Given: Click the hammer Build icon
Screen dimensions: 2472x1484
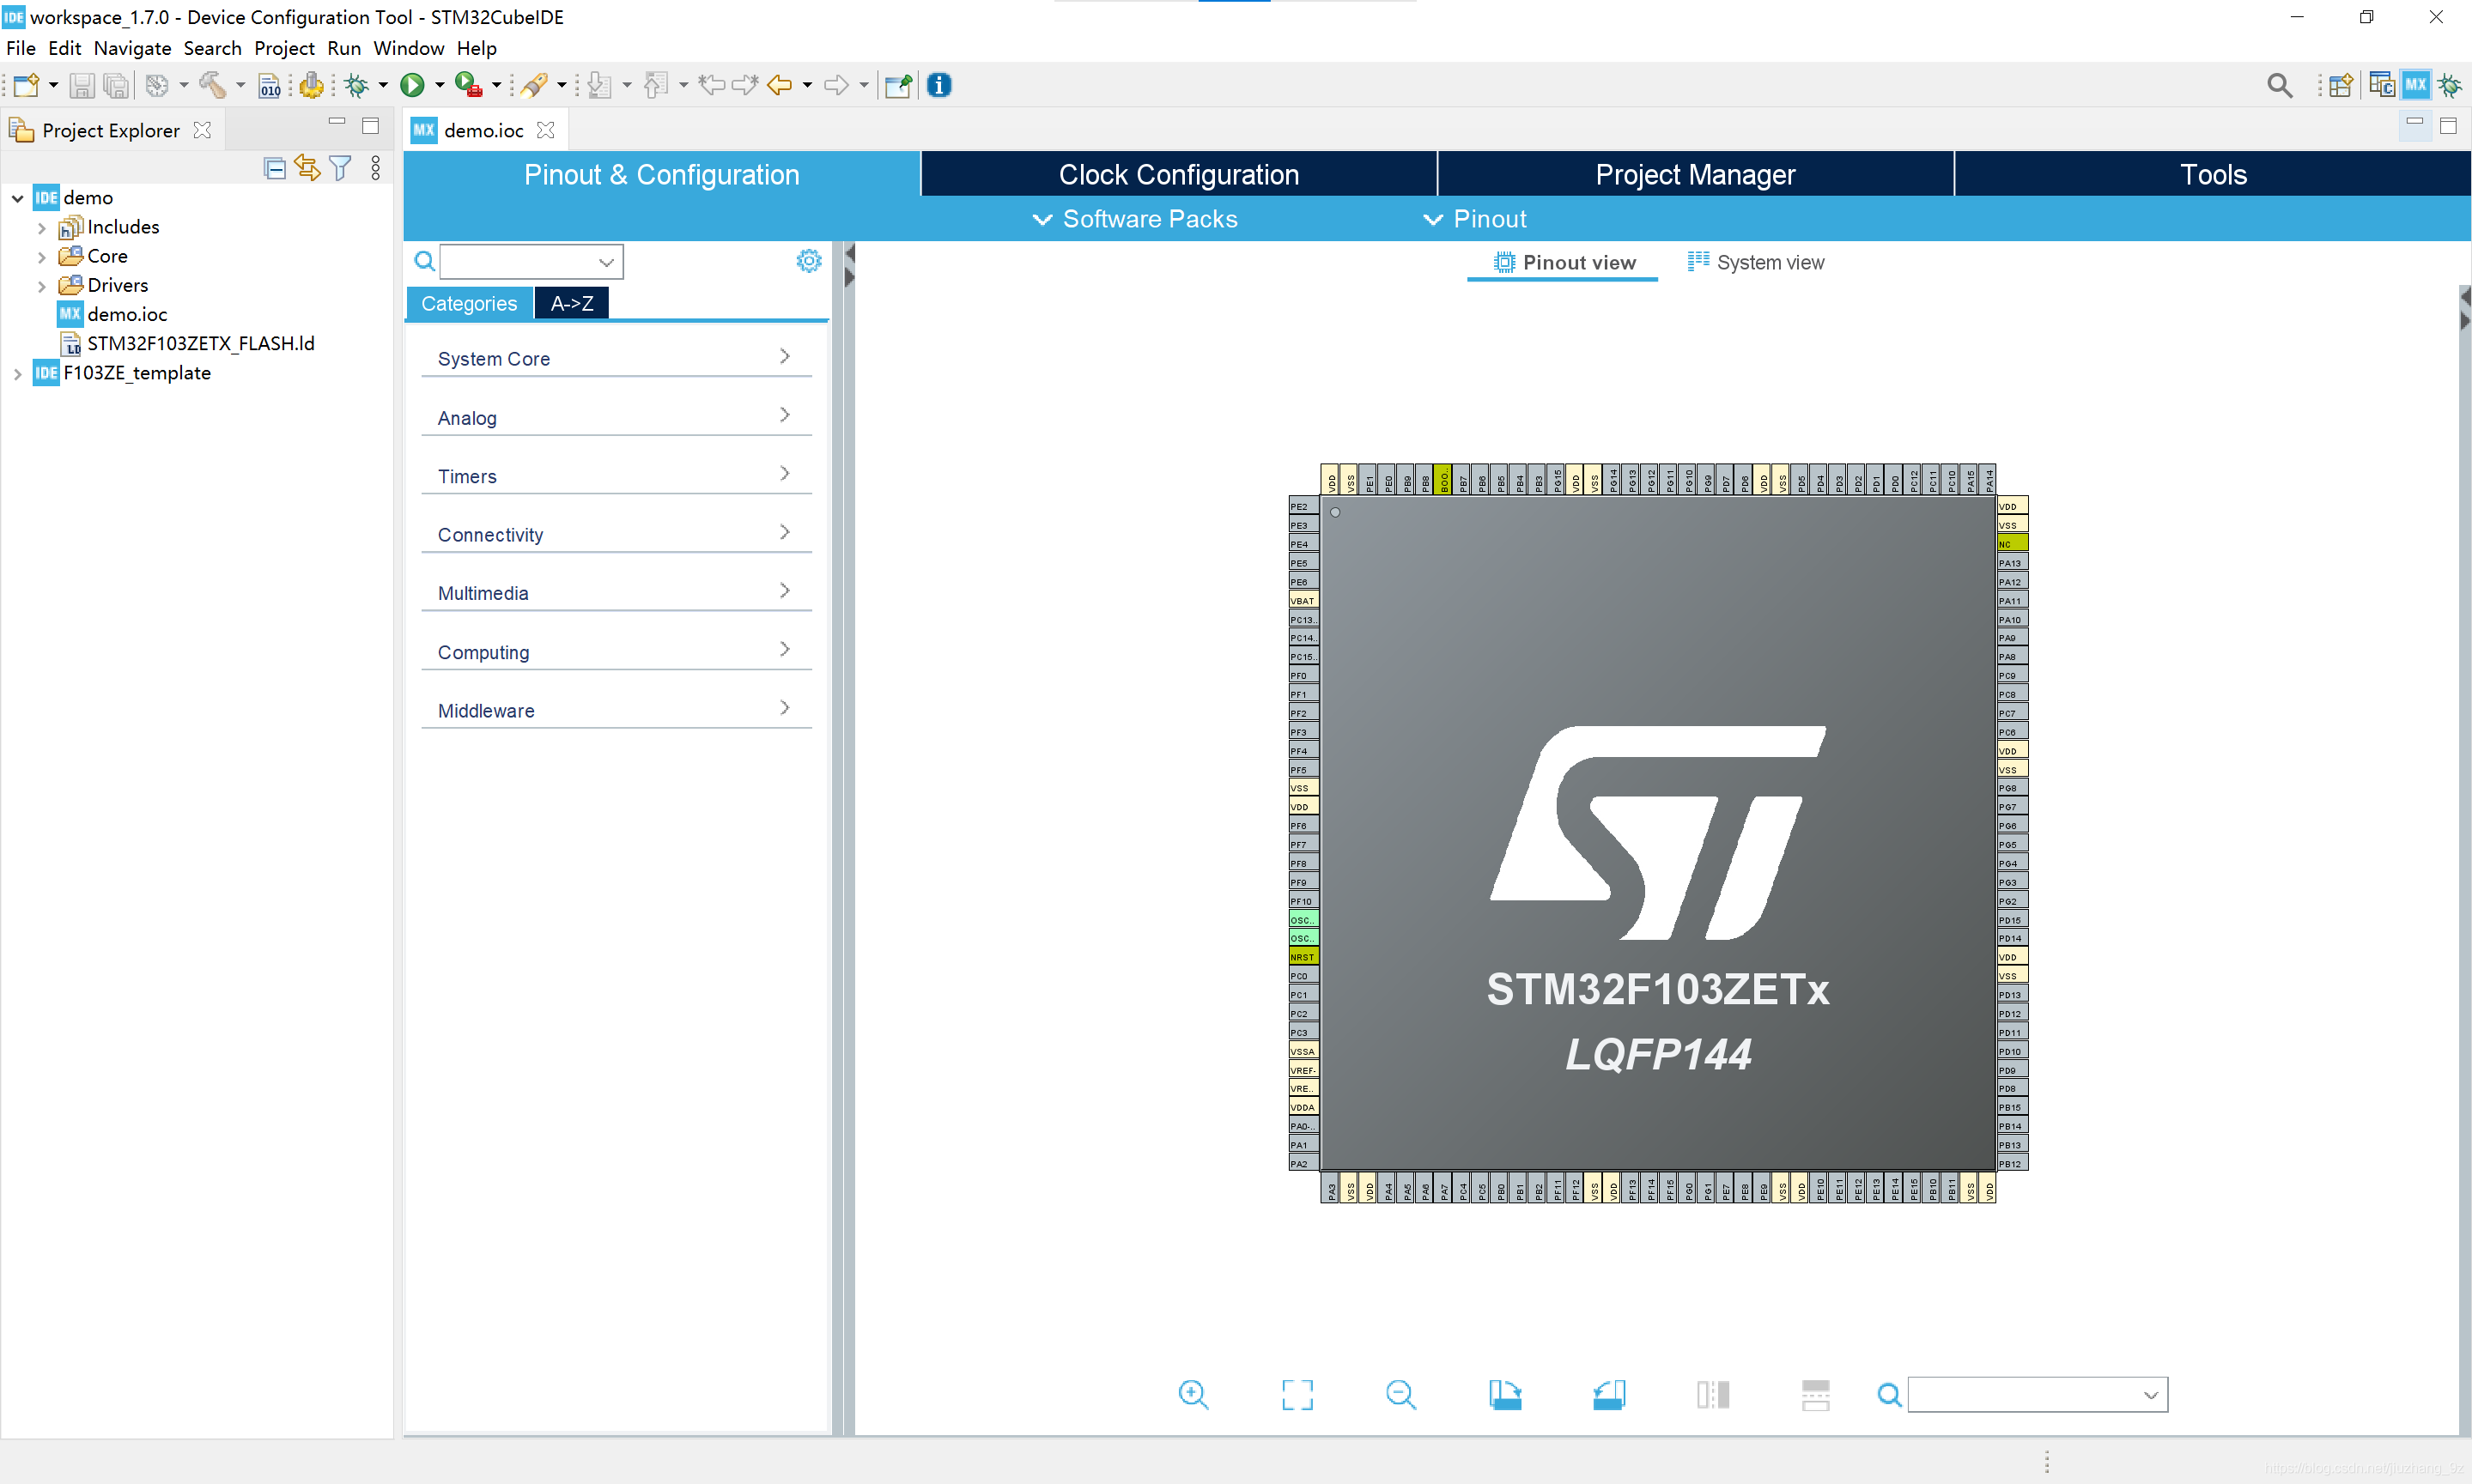Looking at the screenshot, I should coord(212,86).
